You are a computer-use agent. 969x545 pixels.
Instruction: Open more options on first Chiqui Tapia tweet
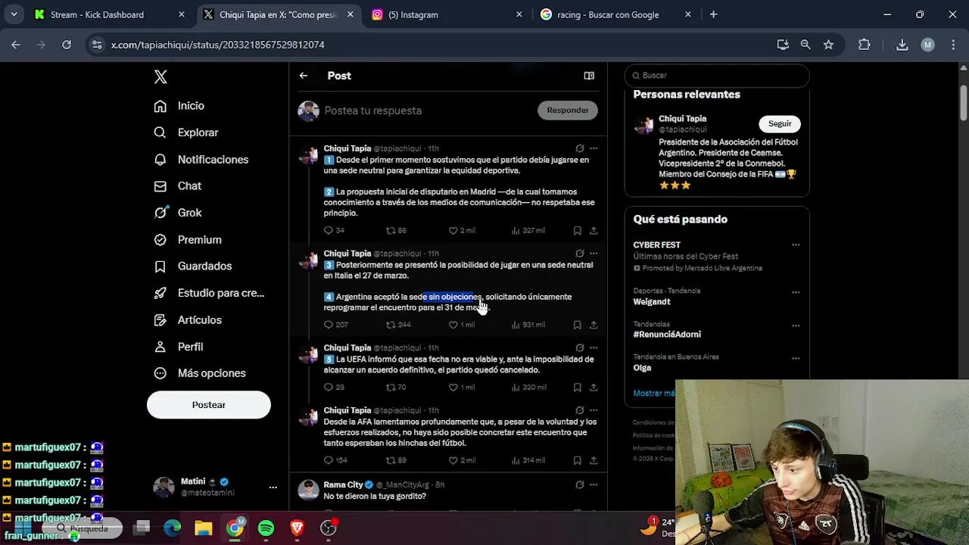pos(594,148)
